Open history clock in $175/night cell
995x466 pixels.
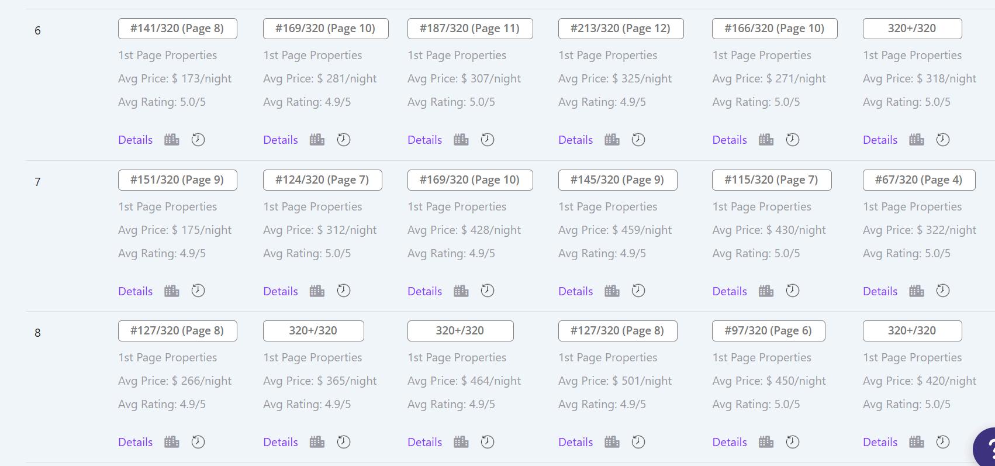[198, 291]
